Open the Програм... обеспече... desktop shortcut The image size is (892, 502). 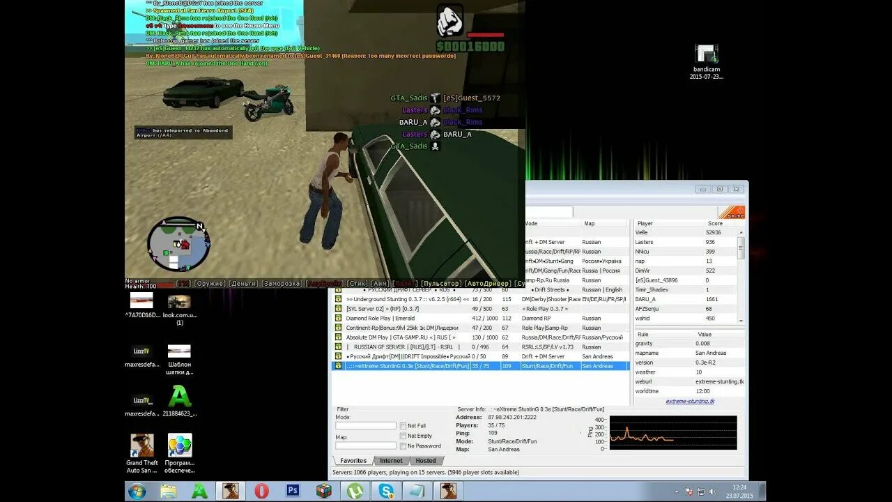coord(180,454)
